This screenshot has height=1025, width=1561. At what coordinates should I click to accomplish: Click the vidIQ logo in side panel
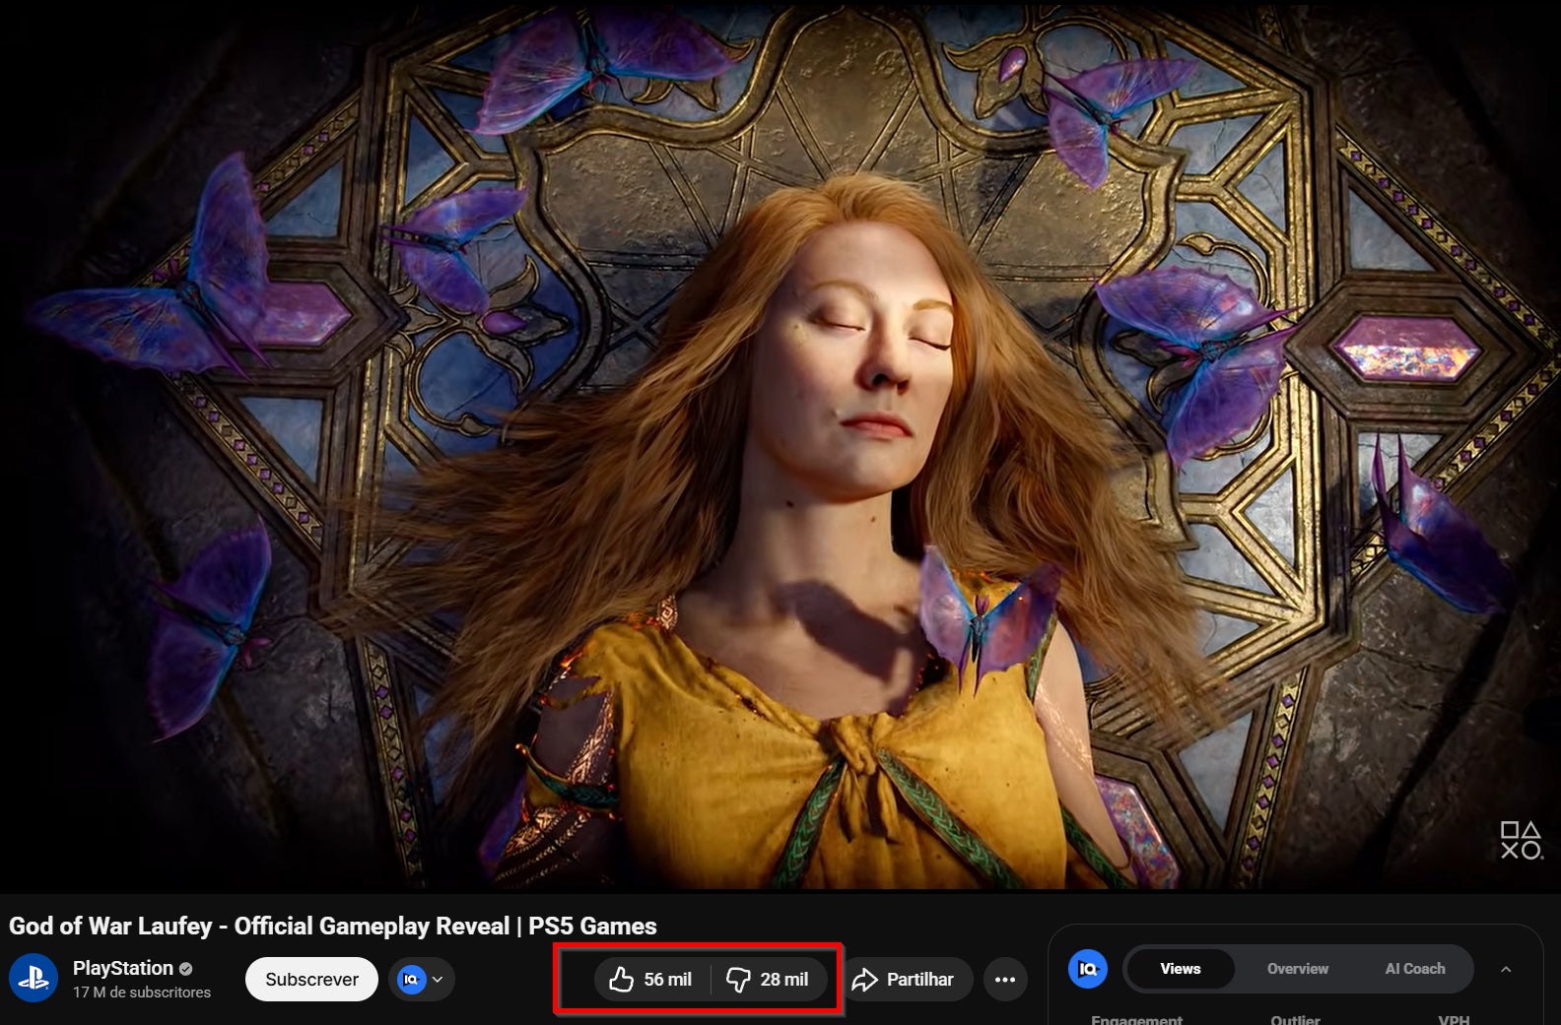click(x=1088, y=969)
